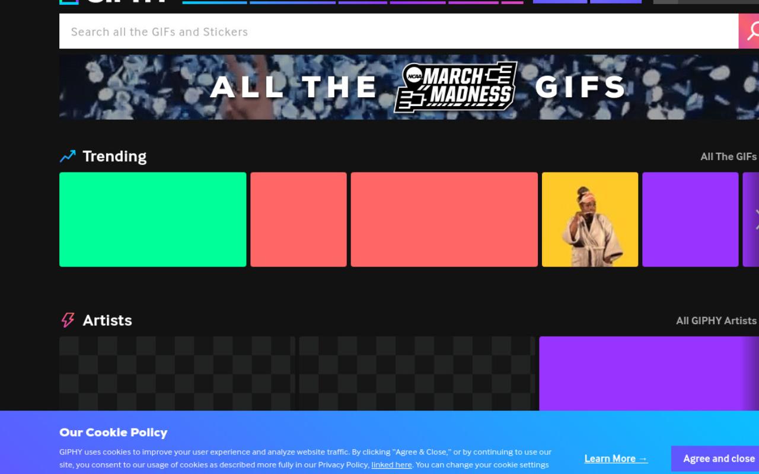Open the 'linked here' Privacy Policy link
Viewport: 759px width, 474px height.
click(391, 465)
